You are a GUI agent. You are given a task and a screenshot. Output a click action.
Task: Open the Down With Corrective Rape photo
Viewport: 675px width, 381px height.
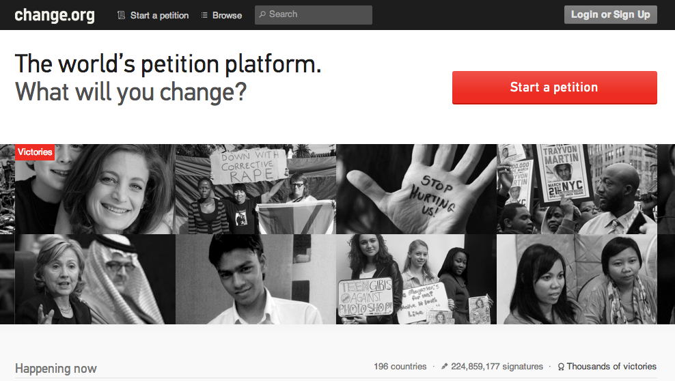click(256, 188)
